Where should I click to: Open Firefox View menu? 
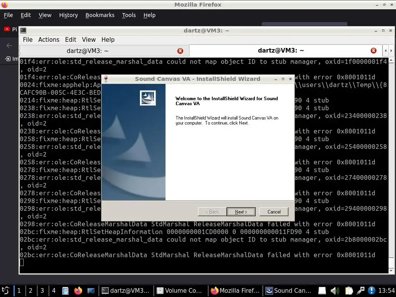pyautogui.click(x=45, y=15)
